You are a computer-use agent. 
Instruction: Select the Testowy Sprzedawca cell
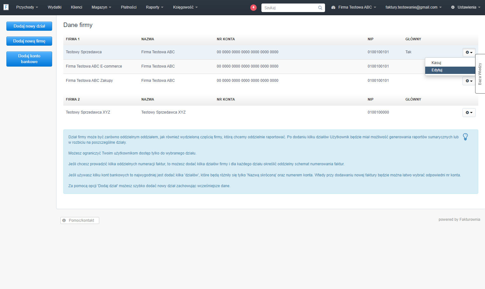pos(84,52)
